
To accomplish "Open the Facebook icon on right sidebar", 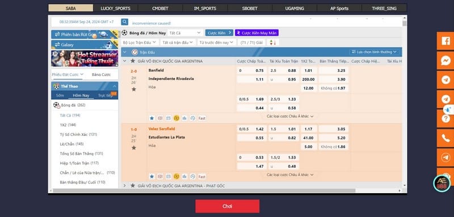I will click(x=445, y=41).
